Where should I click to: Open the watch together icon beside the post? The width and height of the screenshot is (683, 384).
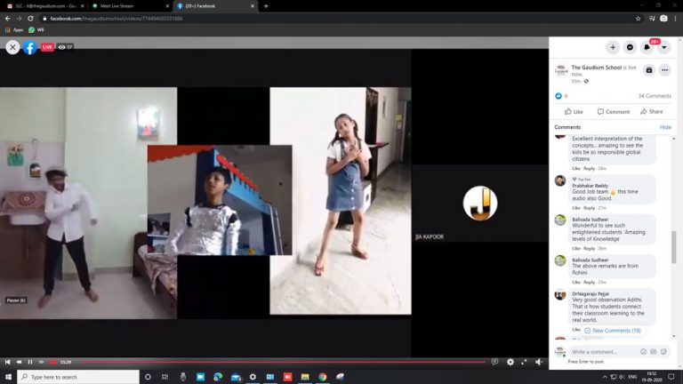point(649,70)
